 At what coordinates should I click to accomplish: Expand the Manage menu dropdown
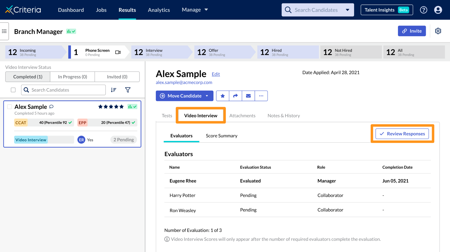click(195, 10)
